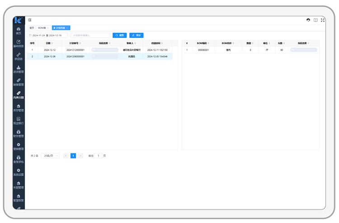The width and height of the screenshot is (339, 223).
Task: Go to the next page with right arrow
Action: (x=80, y=156)
